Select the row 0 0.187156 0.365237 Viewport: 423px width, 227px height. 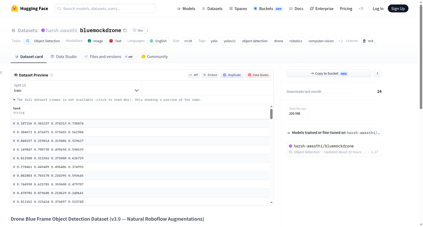click(x=140, y=123)
